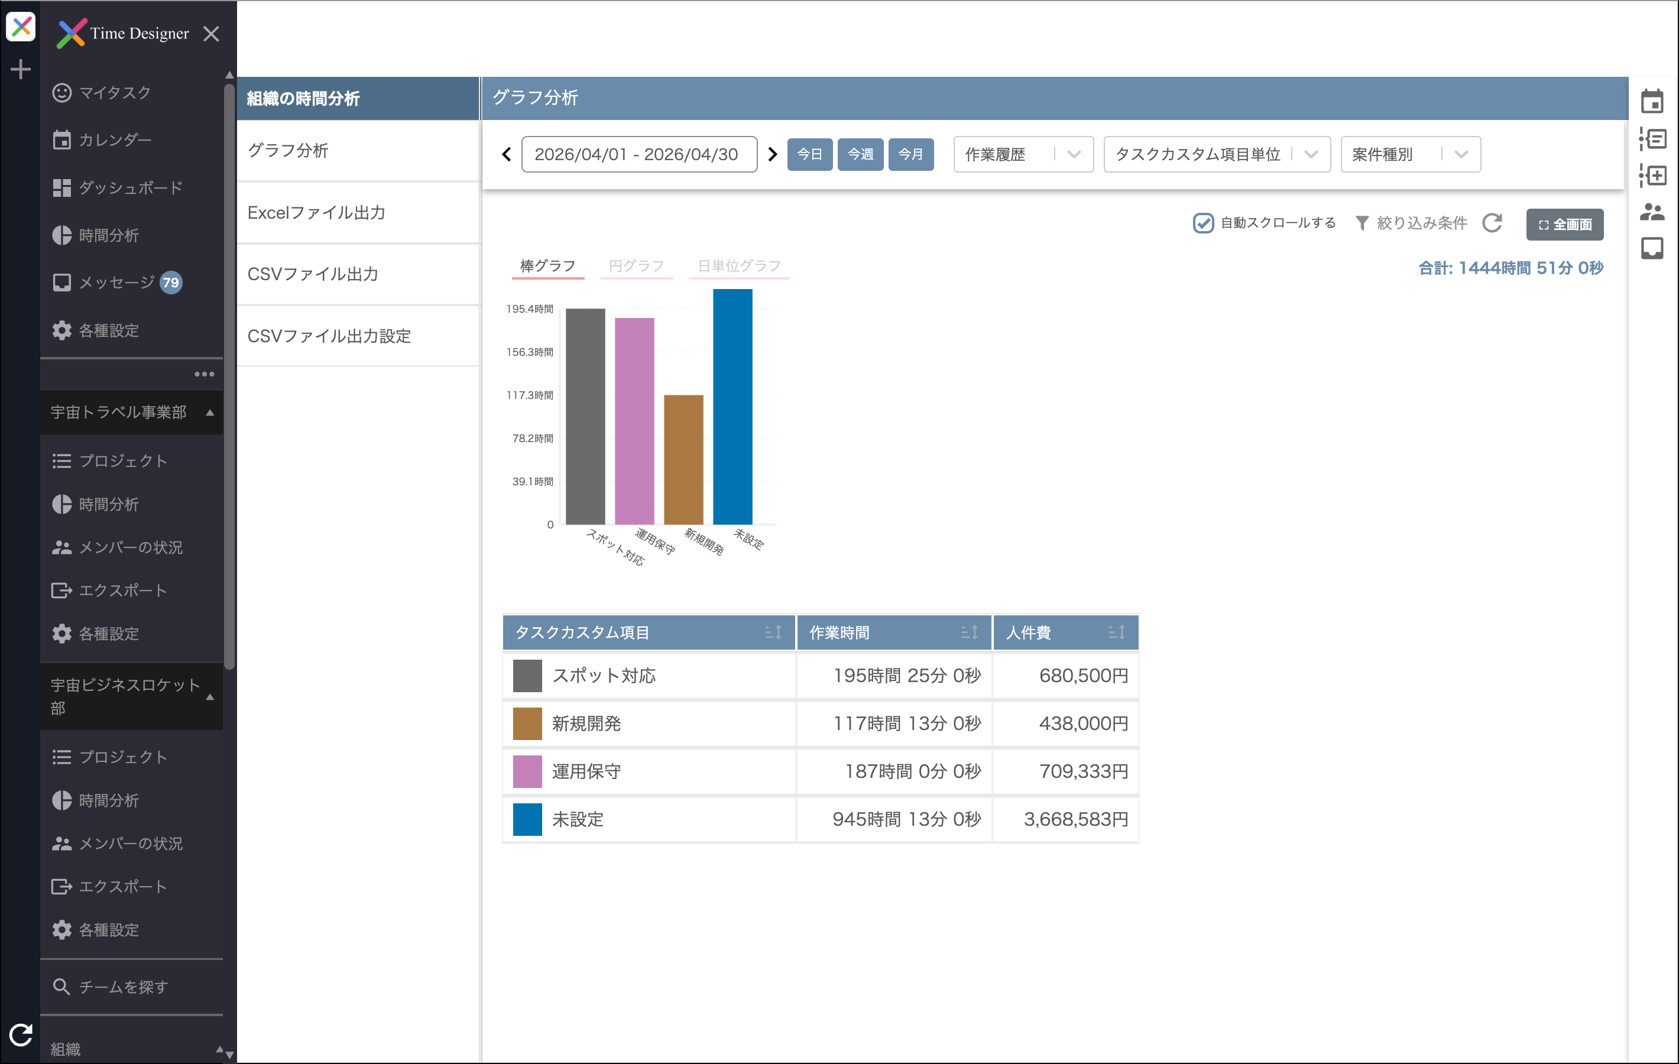Image resolution: width=1679 pixels, height=1064 pixels.
Task: Click the plus icon below the app logo
Action: click(x=21, y=69)
